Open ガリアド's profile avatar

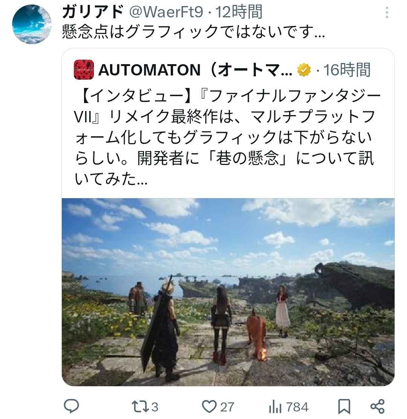click(32, 24)
